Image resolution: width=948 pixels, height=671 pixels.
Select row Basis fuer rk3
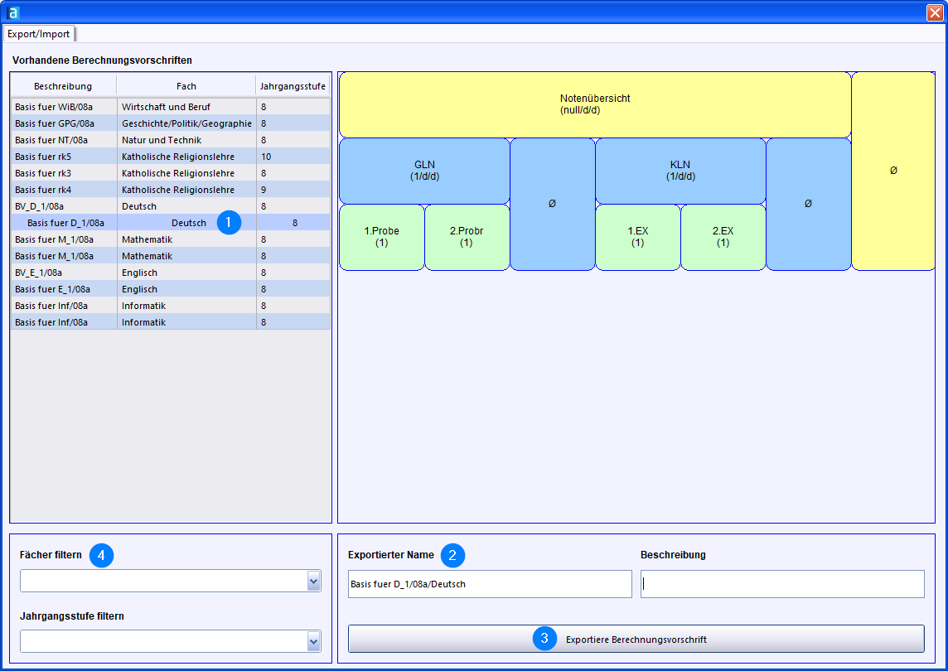click(171, 173)
